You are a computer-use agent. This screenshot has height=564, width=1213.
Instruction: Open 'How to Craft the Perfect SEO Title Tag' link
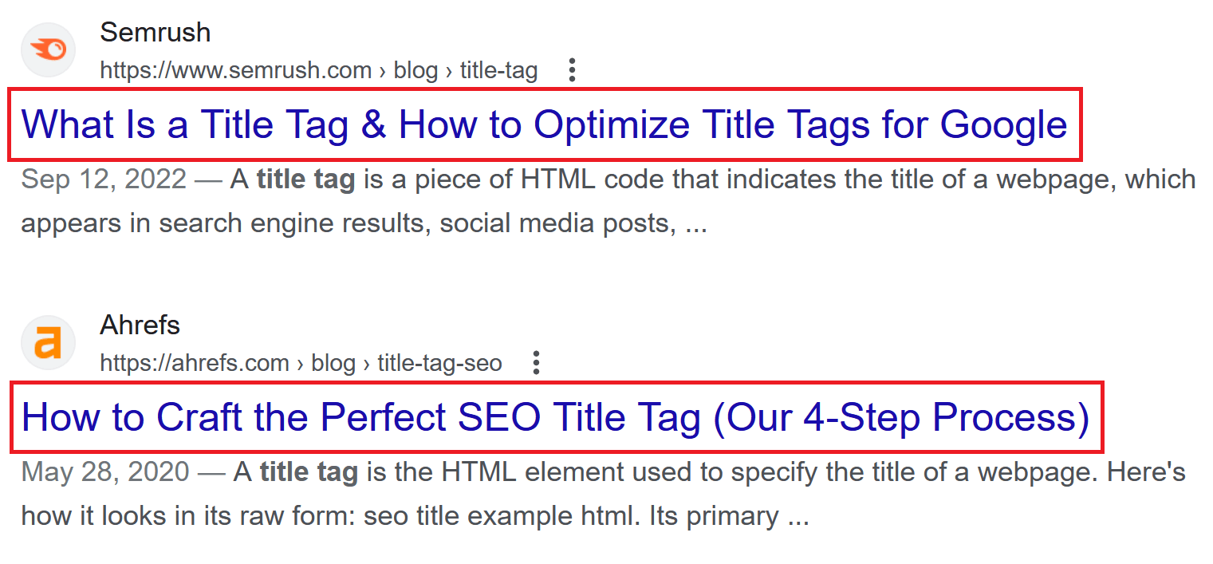555,417
